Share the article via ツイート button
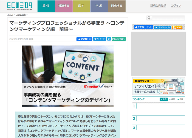 (100, 39)
